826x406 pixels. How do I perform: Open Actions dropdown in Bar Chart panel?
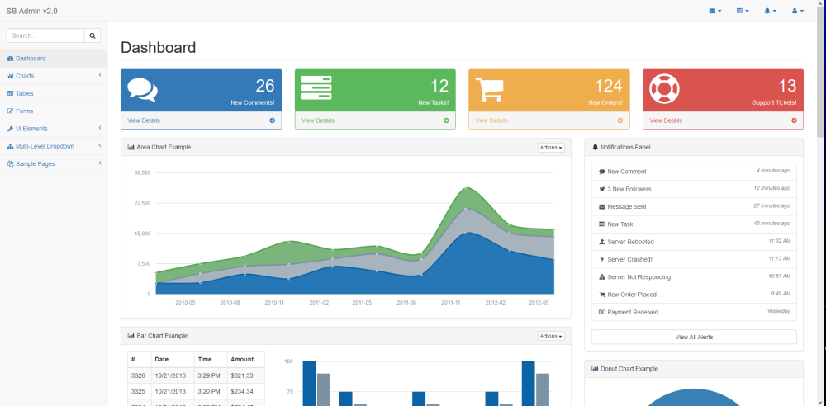coord(551,336)
